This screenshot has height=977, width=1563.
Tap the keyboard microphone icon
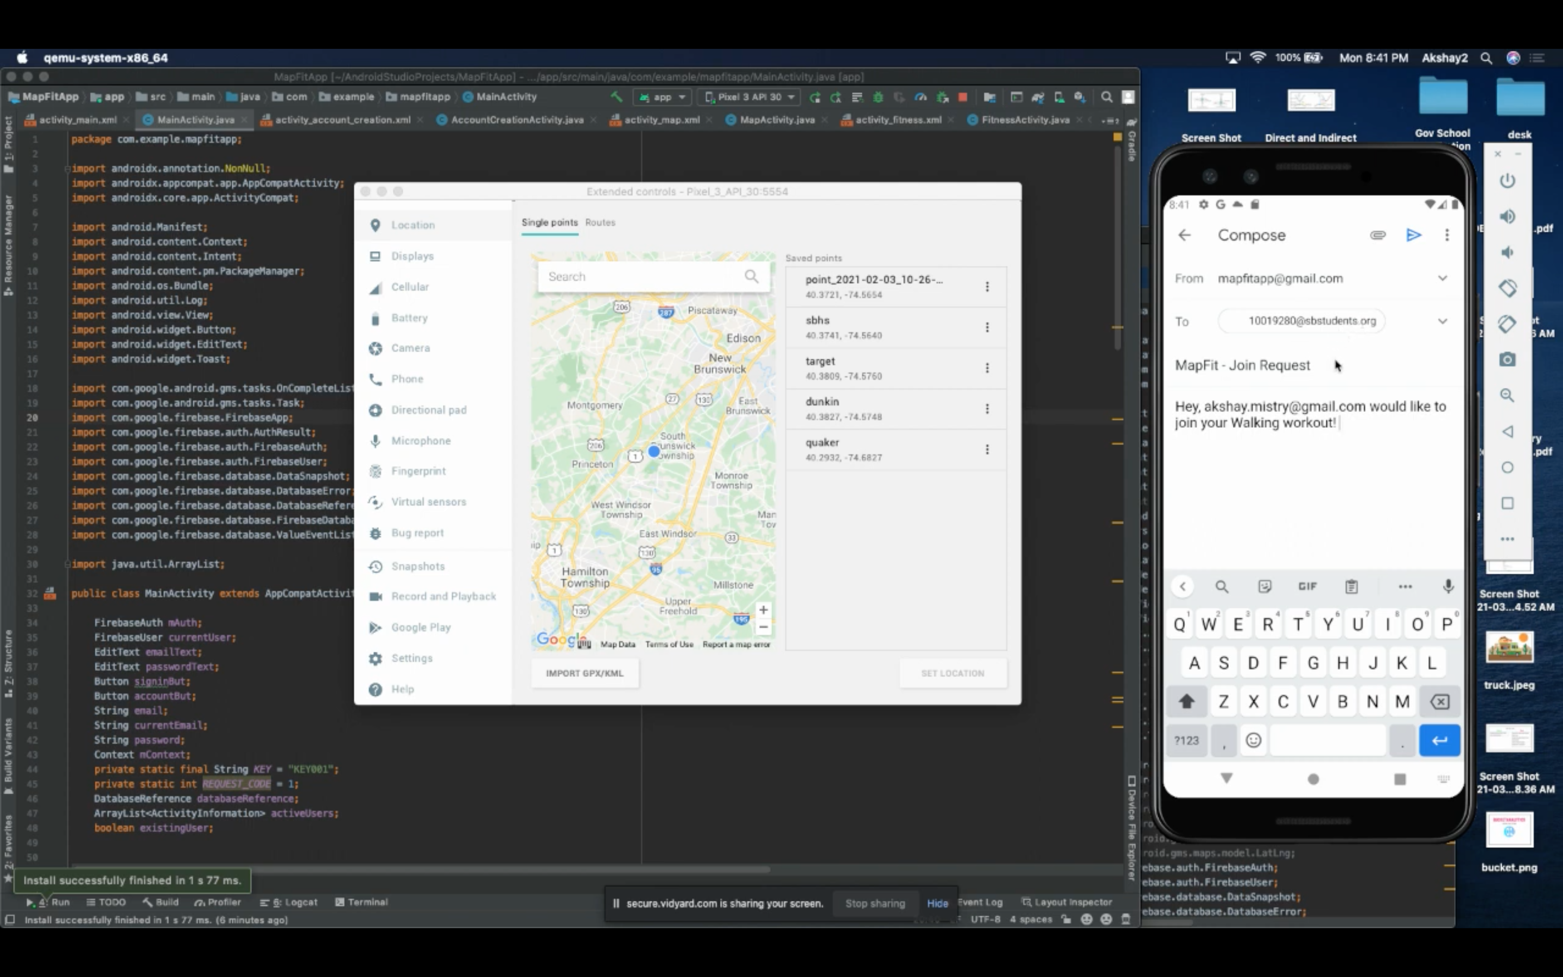(x=1448, y=586)
